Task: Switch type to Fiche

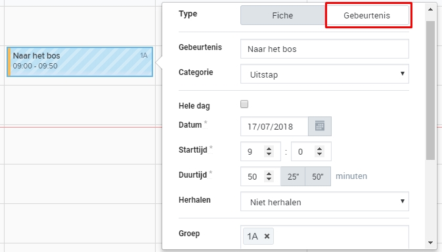Action: tap(282, 15)
